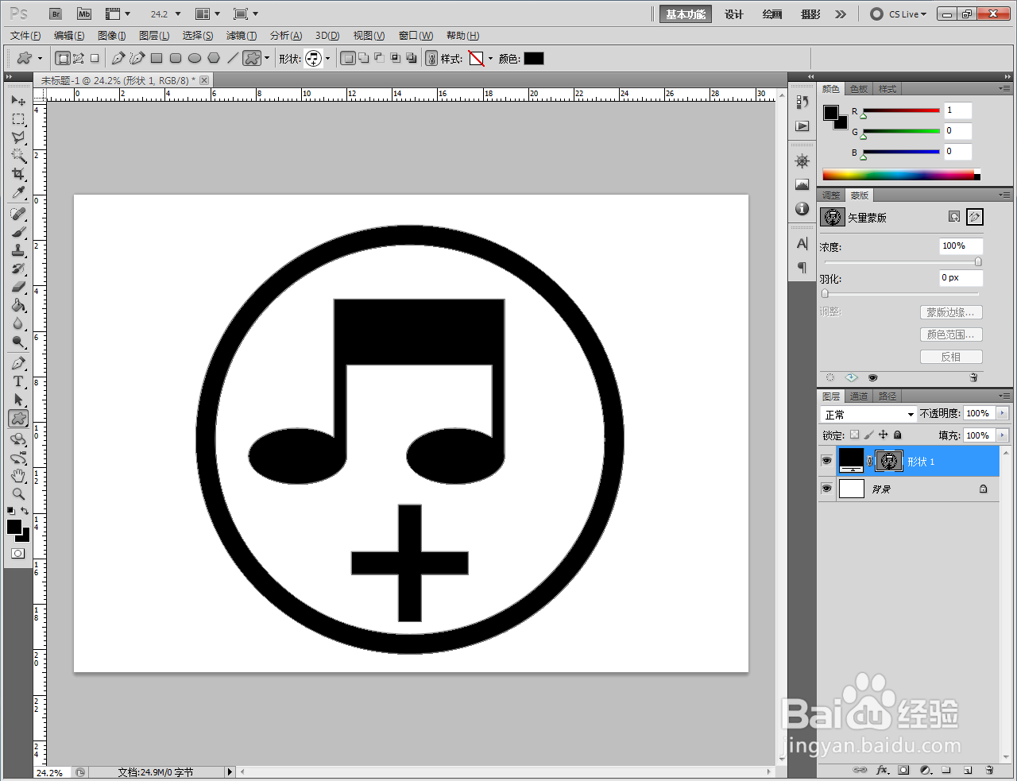
Task: Choose the Line shape in options bar
Action: point(233,58)
